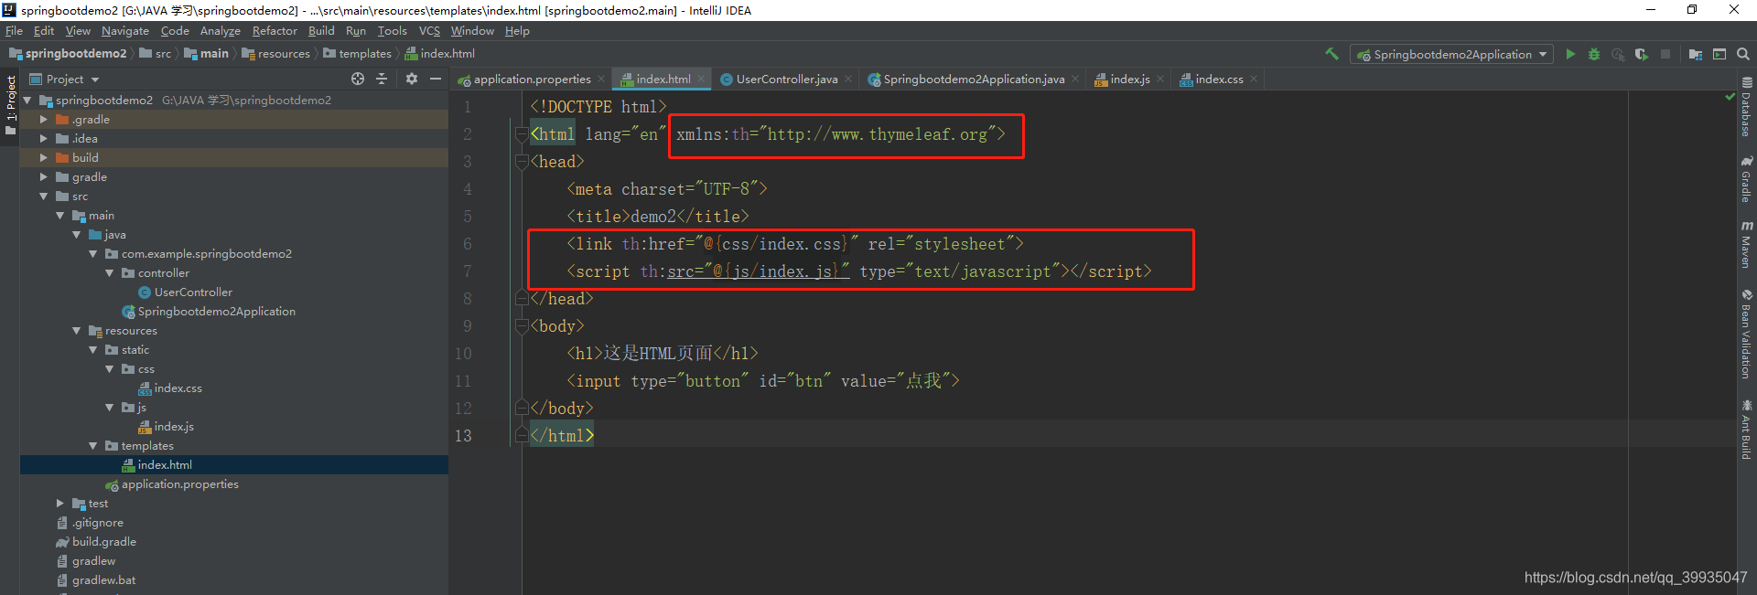Expand the .gradle folder
Image resolution: width=1757 pixels, height=595 pixels.
tap(43, 119)
